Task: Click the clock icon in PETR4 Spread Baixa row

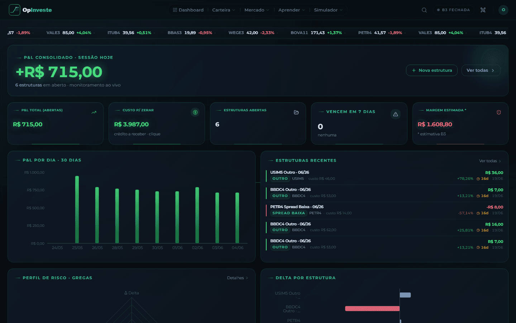Action: click(x=478, y=213)
